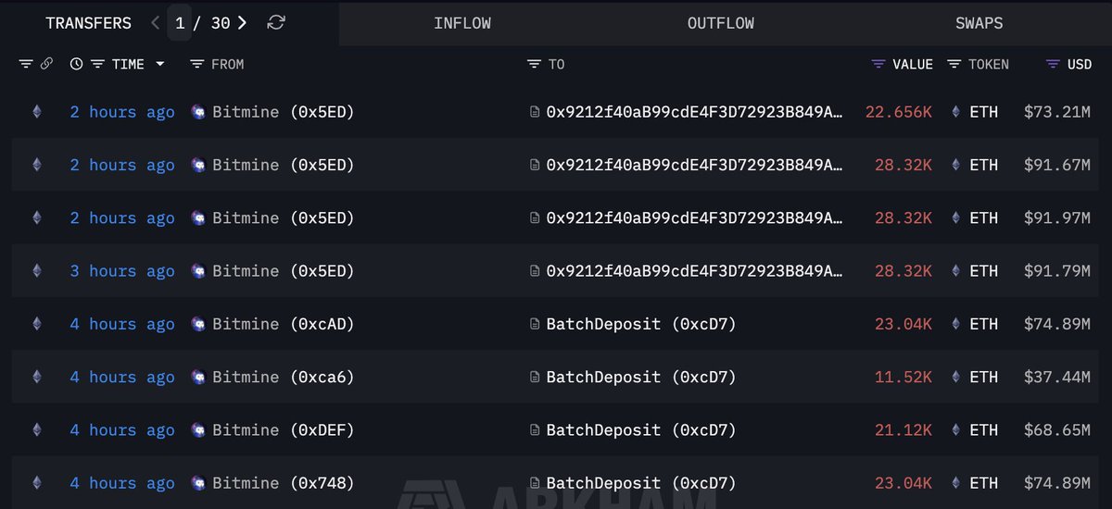
Task: Click the ETH token label in $73.21M row
Action: [x=984, y=112]
